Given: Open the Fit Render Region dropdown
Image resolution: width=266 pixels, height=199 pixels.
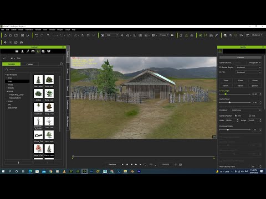Looking at the screenshot, I should (248, 67).
